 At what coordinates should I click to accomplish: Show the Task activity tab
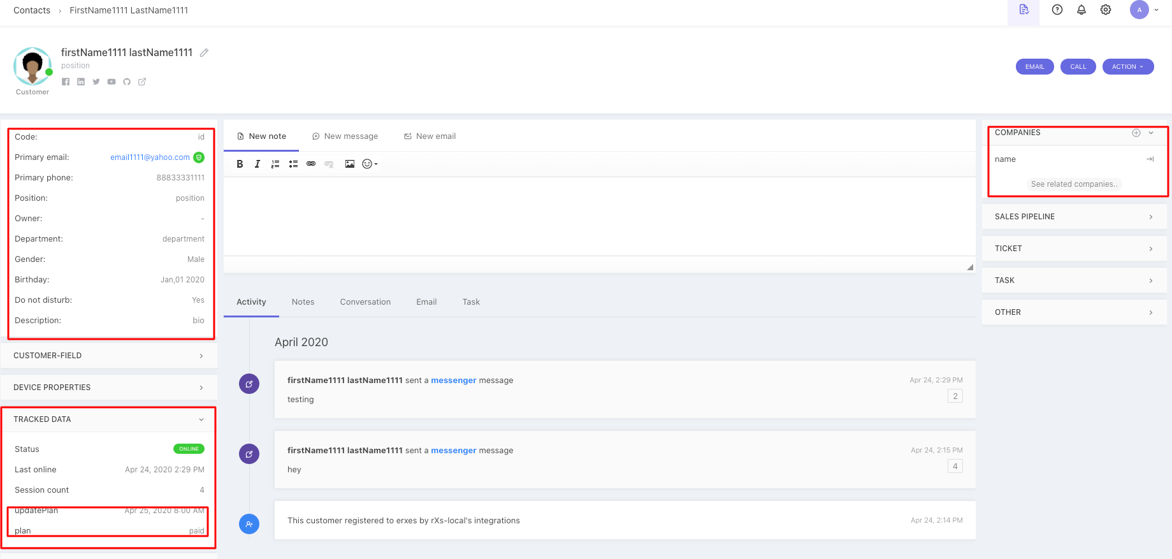pyautogui.click(x=471, y=302)
